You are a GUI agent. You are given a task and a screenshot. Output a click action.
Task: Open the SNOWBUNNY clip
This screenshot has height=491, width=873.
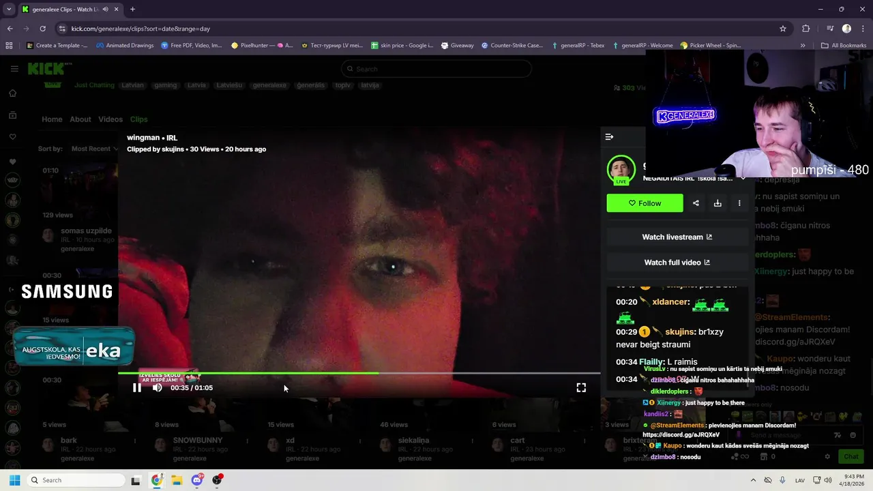point(198,441)
